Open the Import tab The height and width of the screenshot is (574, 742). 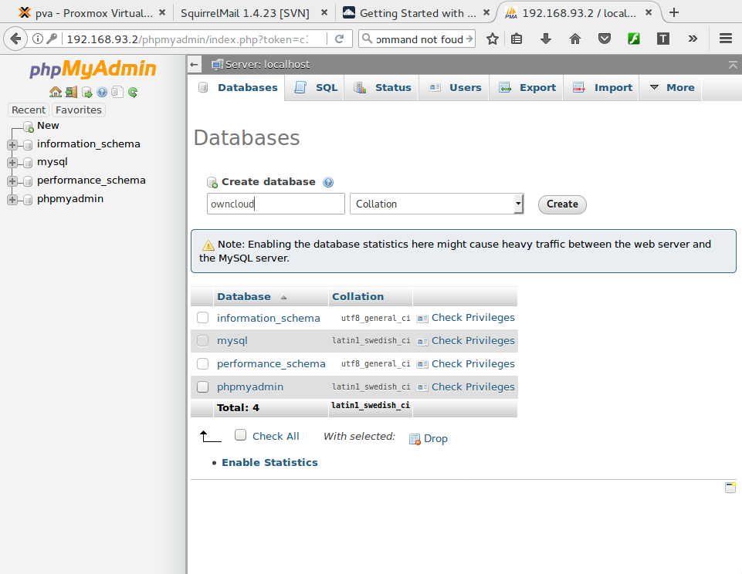tap(601, 87)
